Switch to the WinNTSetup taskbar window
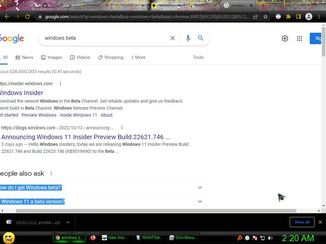 pyautogui.click(x=150, y=238)
